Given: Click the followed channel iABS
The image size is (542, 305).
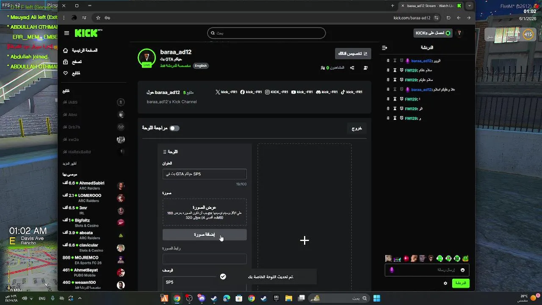Looking at the screenshot, I should 94,102.
